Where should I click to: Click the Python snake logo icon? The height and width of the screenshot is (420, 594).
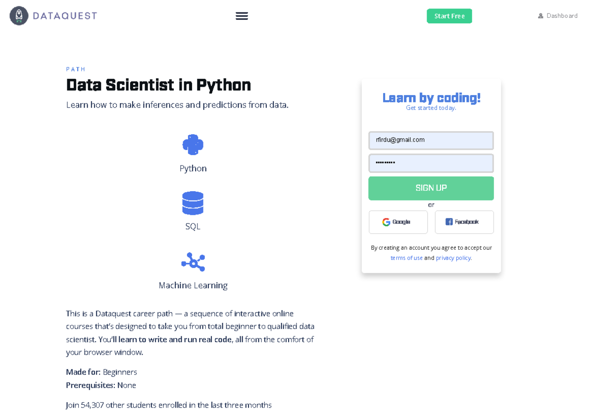(193, 145)
